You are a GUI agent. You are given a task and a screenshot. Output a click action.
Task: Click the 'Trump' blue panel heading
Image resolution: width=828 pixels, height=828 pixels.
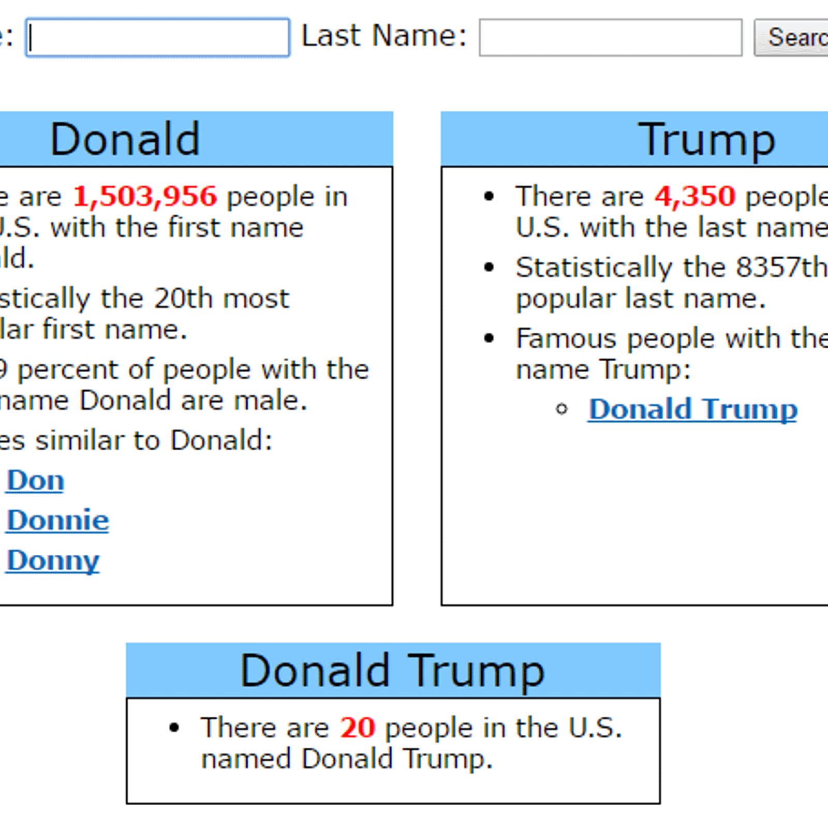634,139
